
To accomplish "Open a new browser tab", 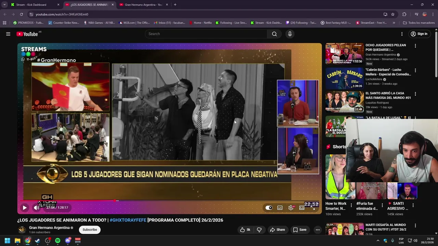I will click(x=175, y=5).
